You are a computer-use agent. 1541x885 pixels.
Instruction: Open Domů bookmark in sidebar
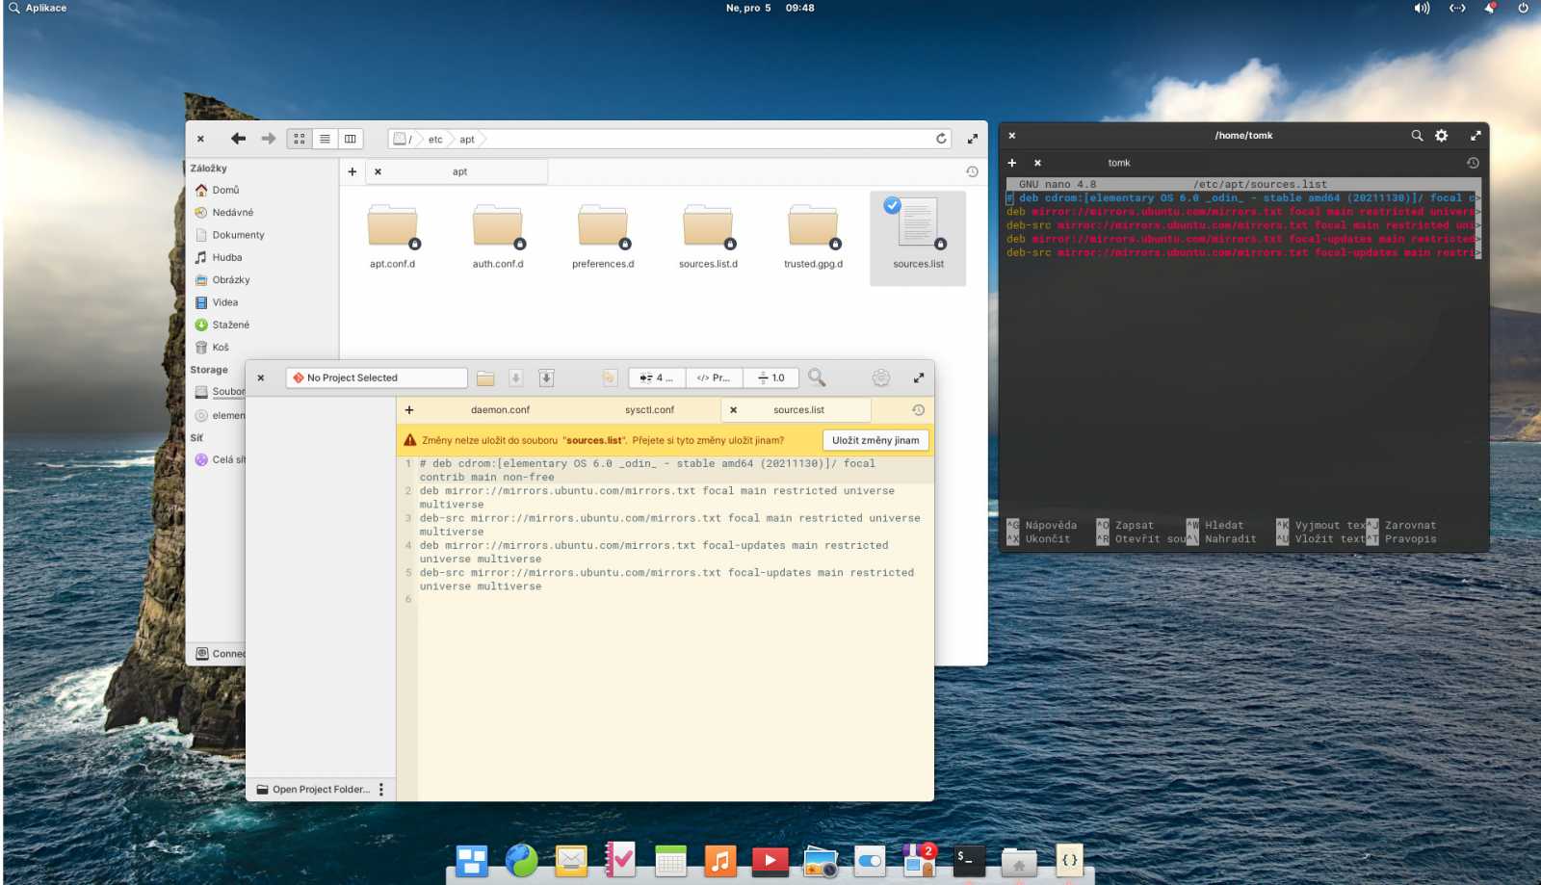[x=225, y=190]
